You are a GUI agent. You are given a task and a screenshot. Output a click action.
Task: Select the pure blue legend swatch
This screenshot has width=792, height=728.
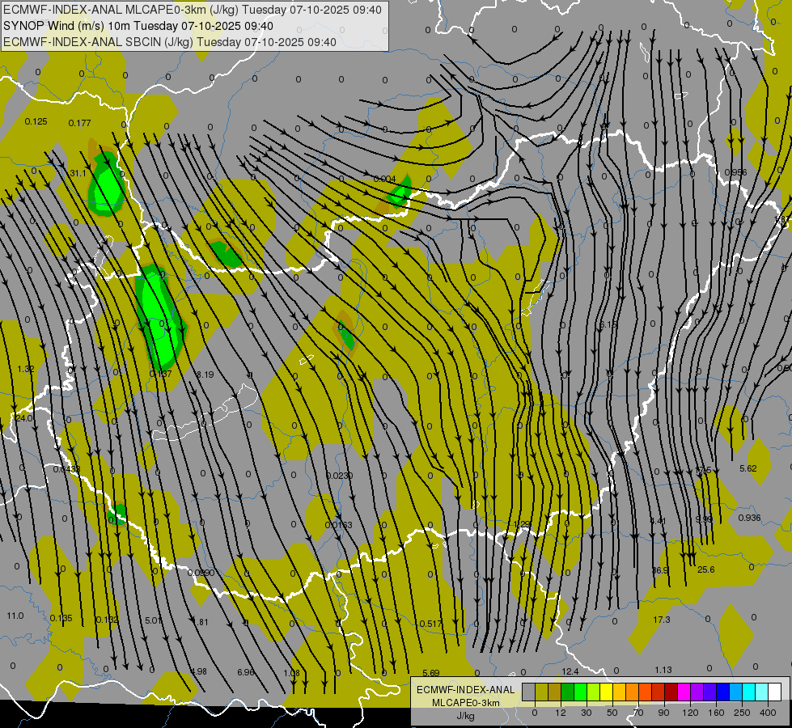pyautogui.click(x=723, y=692)
